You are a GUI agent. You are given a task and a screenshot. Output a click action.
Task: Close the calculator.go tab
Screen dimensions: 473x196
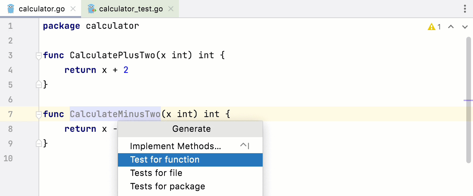point(73,9)
